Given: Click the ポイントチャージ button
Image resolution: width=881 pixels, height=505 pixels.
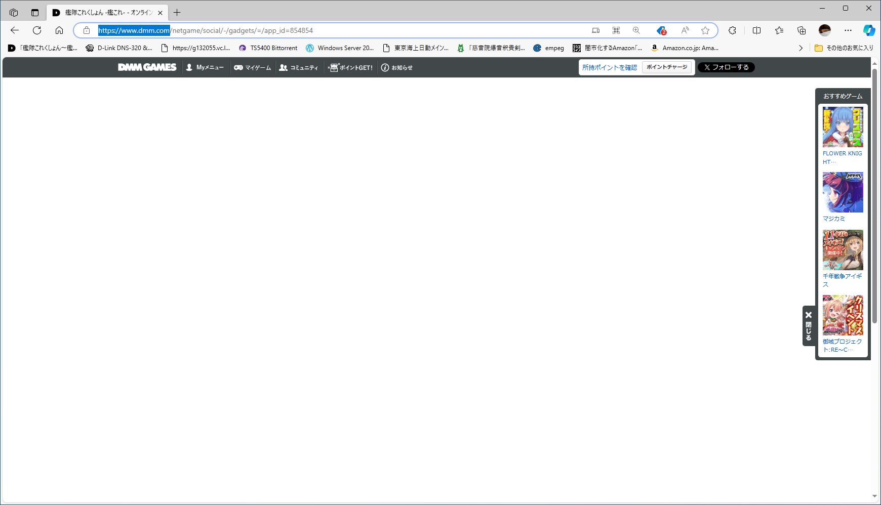Looking at the screenshot, I should 667,67.
